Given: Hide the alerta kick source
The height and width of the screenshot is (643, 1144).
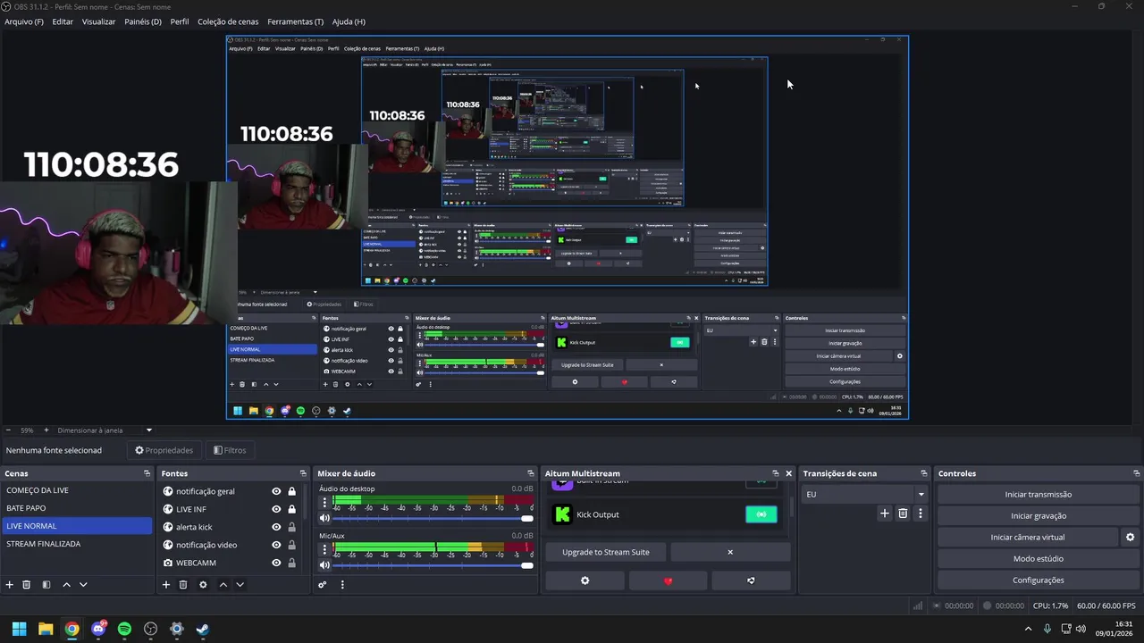Looking at the screenshot, I should [x=276, y=527].
